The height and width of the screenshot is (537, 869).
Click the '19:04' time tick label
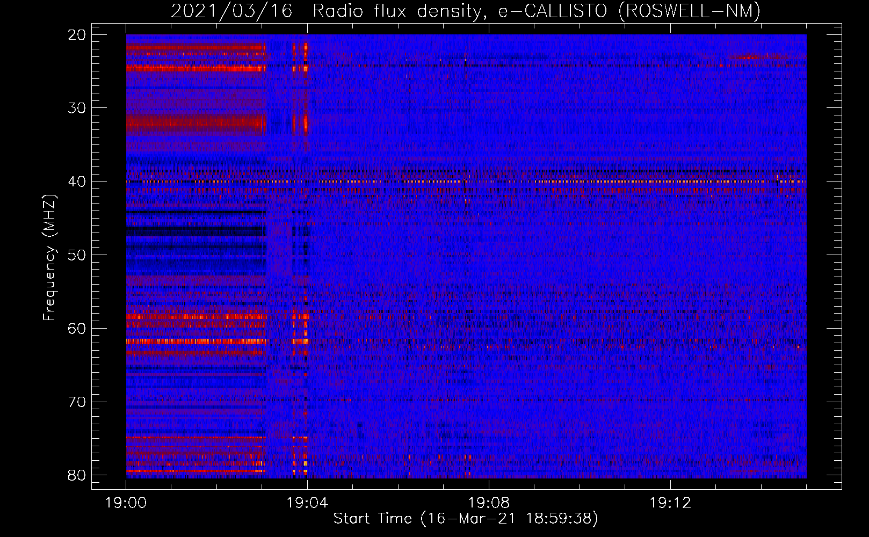(307, 503)
